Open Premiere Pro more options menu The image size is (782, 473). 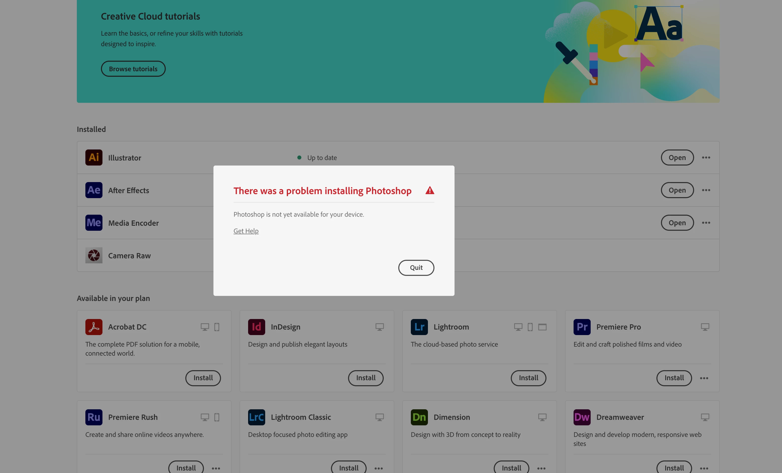pyautogui.click(x=704, y=378)
